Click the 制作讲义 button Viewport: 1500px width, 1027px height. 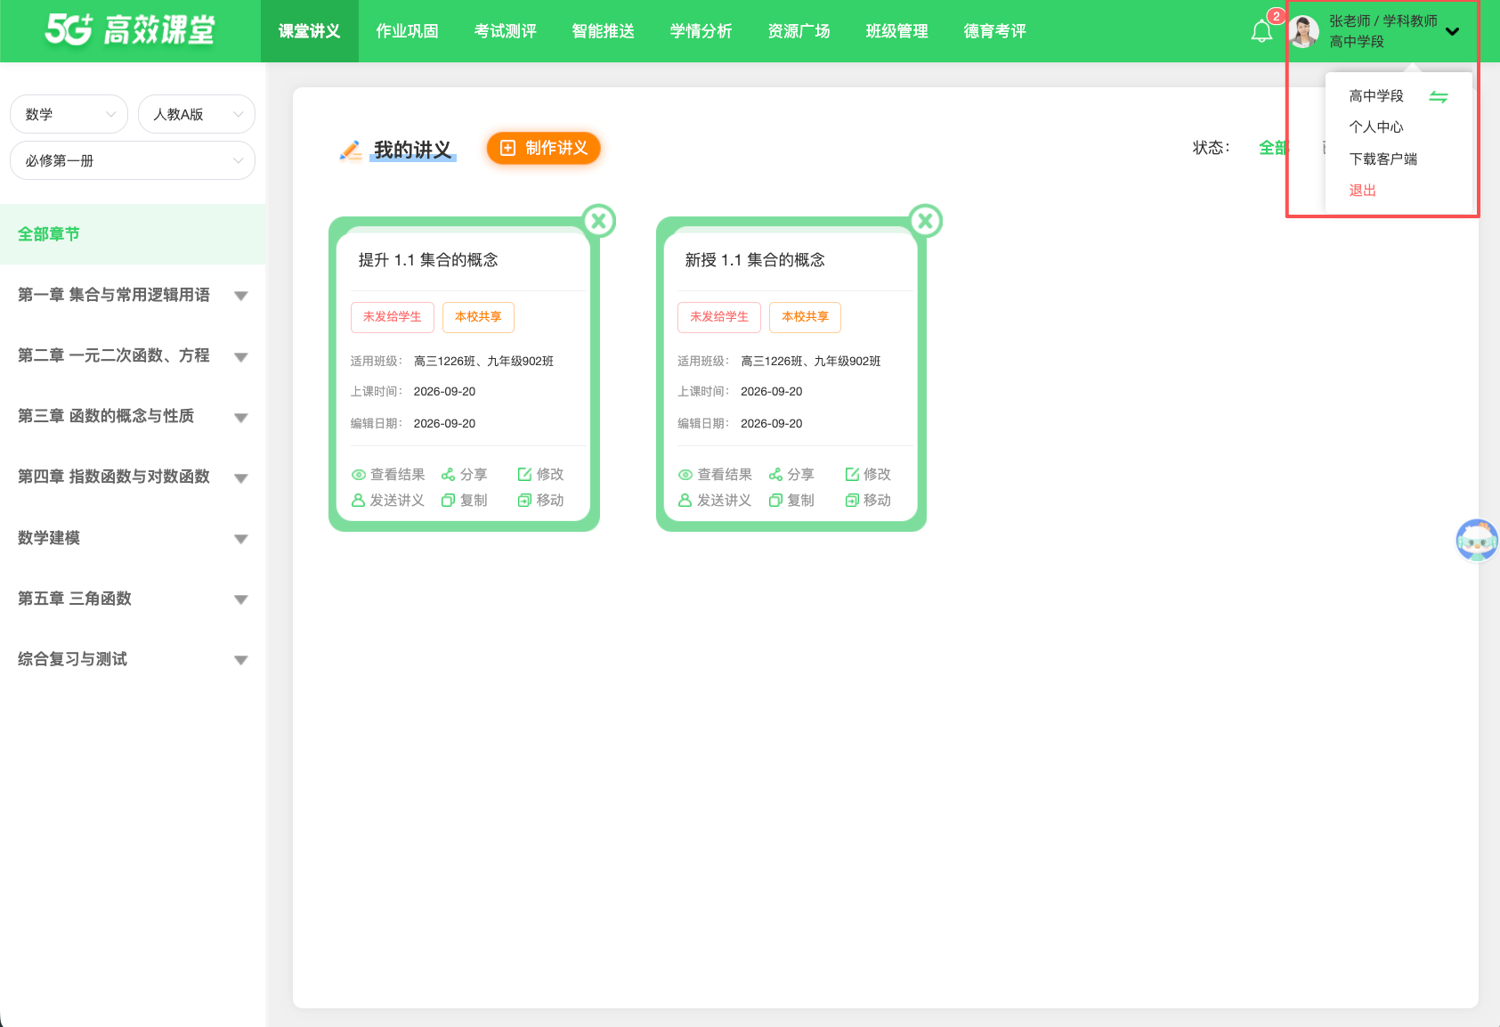click(544, 148)
